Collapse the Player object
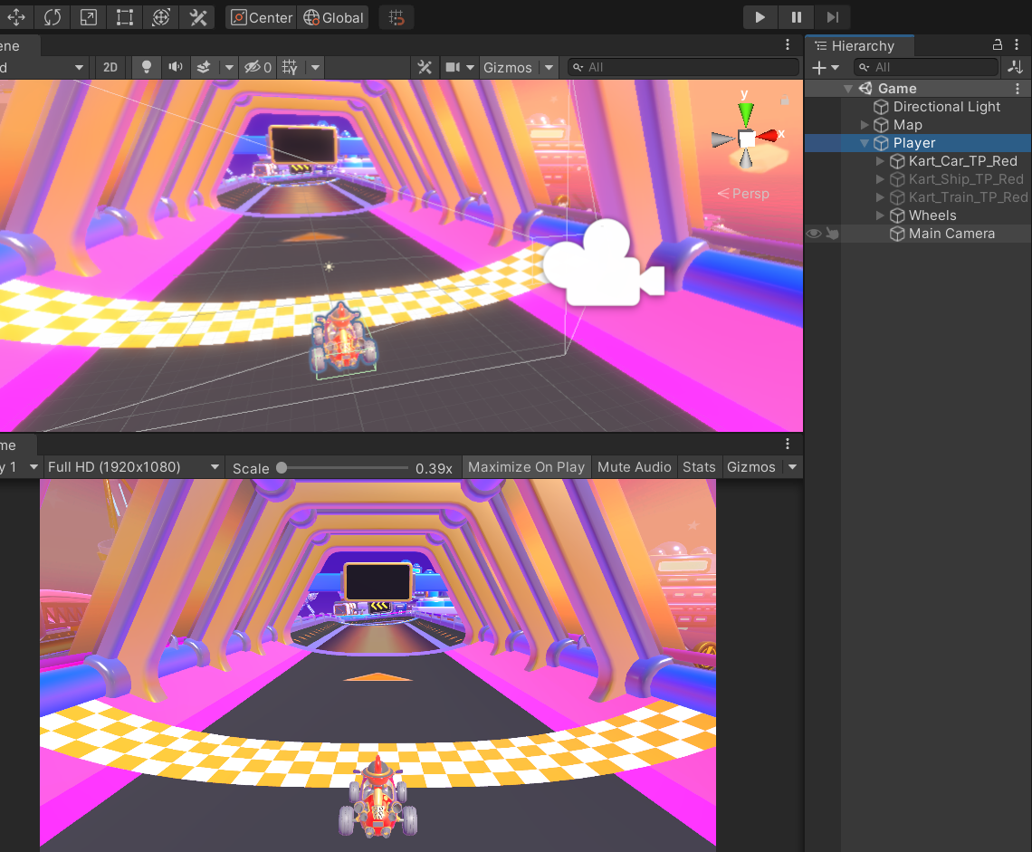Screen dimensions: 1032x852 point(865,143)
